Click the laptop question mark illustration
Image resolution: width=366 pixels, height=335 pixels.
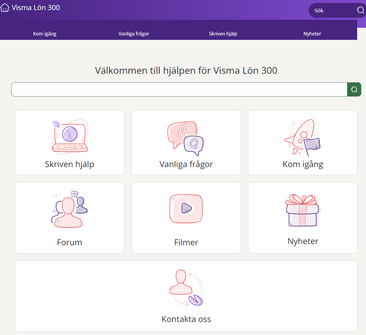click(x=70, y=137)
